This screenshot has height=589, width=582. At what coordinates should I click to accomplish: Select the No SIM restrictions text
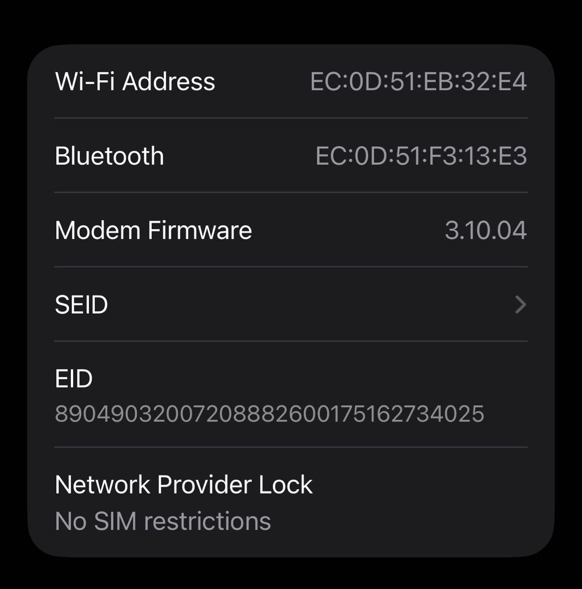[x=162, y=520]
